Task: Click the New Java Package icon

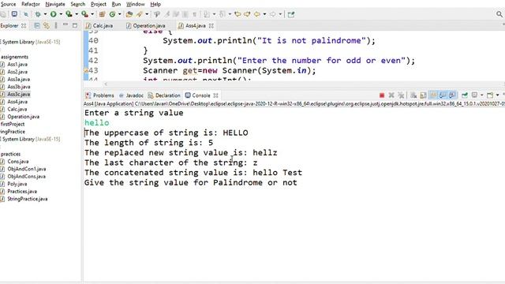Action: click(102, 14)
